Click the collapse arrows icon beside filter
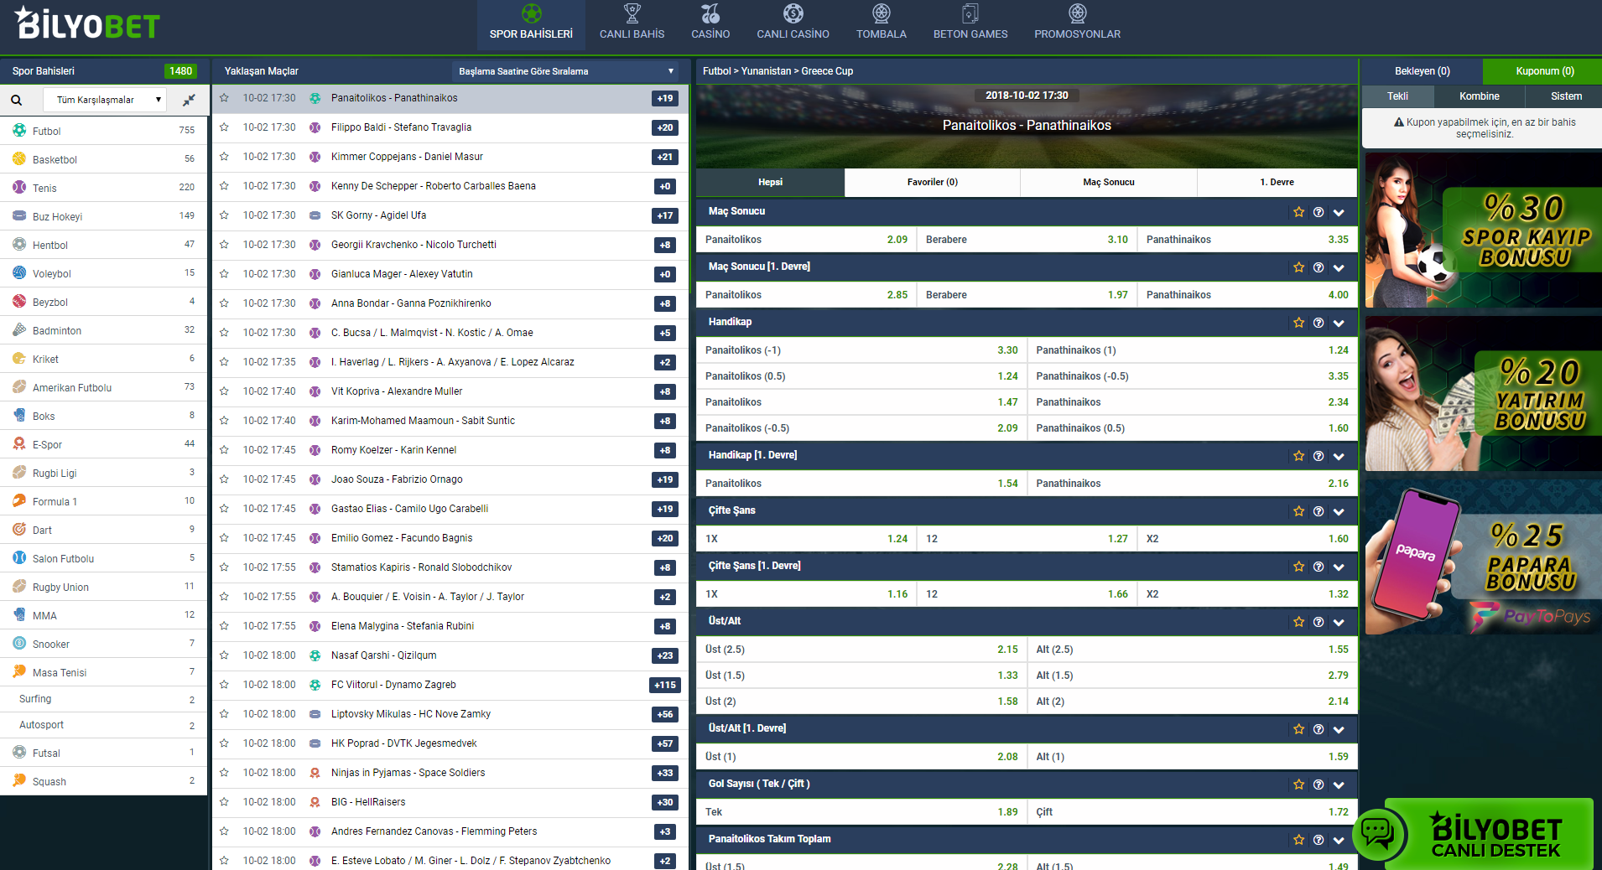 point(189,100)
